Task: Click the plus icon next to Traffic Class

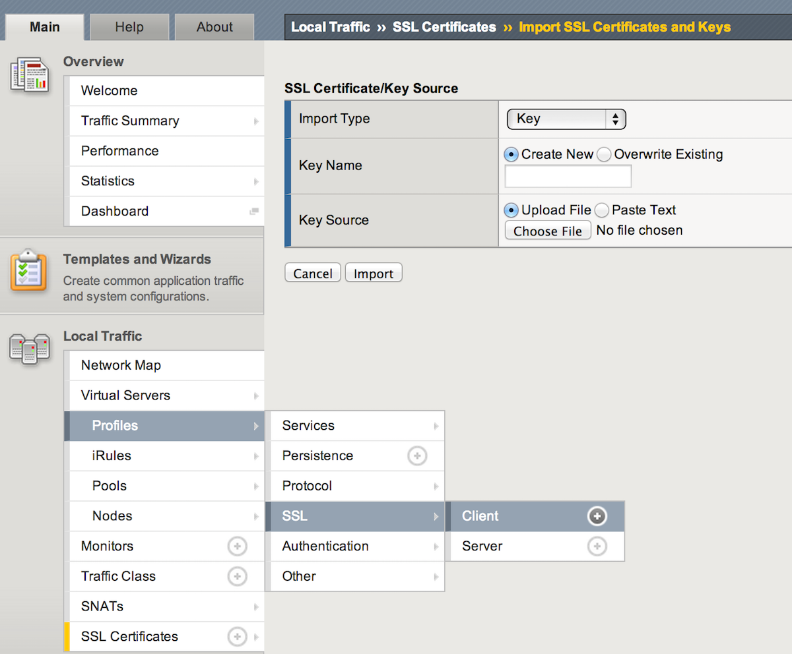Action: (x=237, y=577)
